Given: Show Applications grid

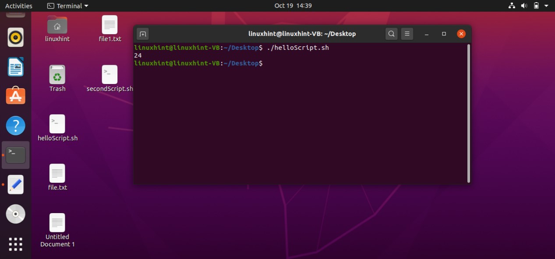Looking at the screenshot, I should click(x=16, y=244).
